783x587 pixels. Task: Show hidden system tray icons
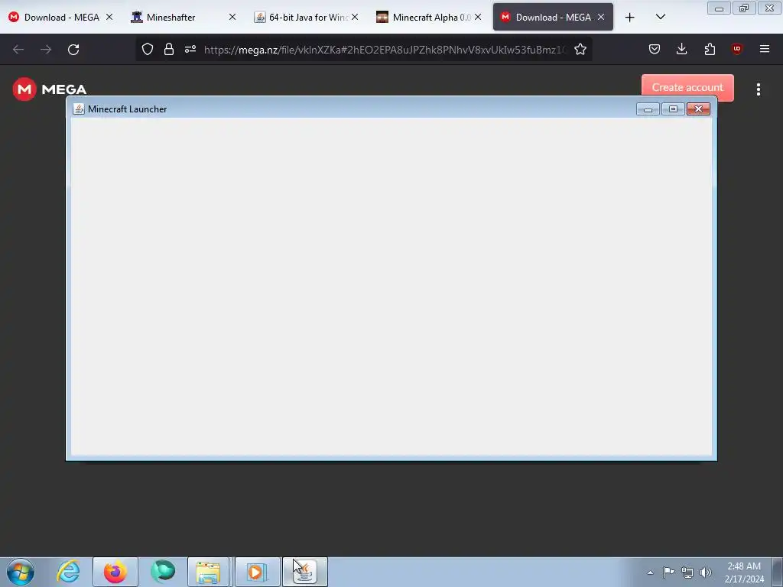(650, 572)
